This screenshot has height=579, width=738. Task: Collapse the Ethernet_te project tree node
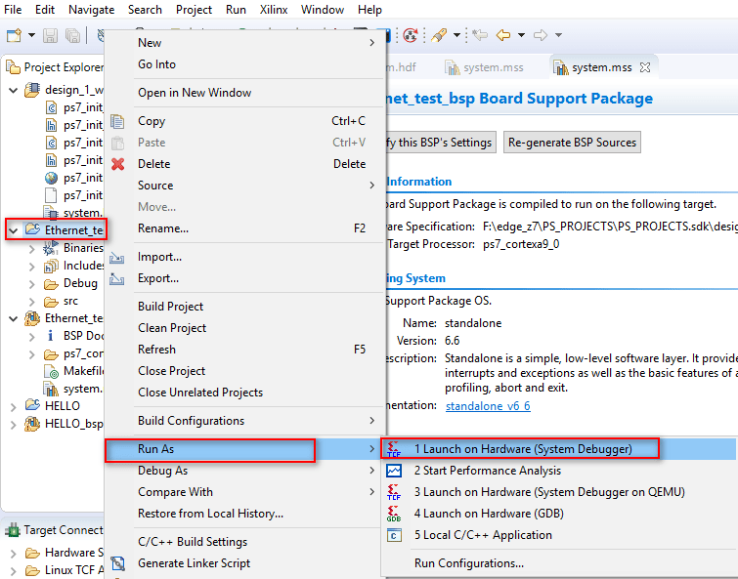coord(13,230)
